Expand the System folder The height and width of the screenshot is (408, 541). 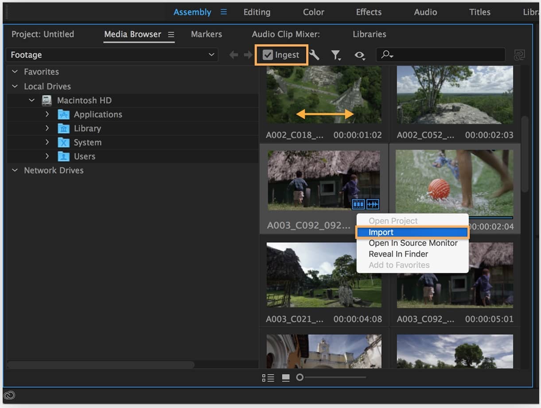pyautogui.click(x=47, y=142)
